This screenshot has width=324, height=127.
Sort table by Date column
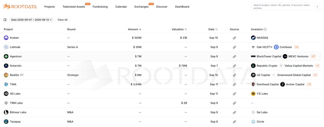213,29
